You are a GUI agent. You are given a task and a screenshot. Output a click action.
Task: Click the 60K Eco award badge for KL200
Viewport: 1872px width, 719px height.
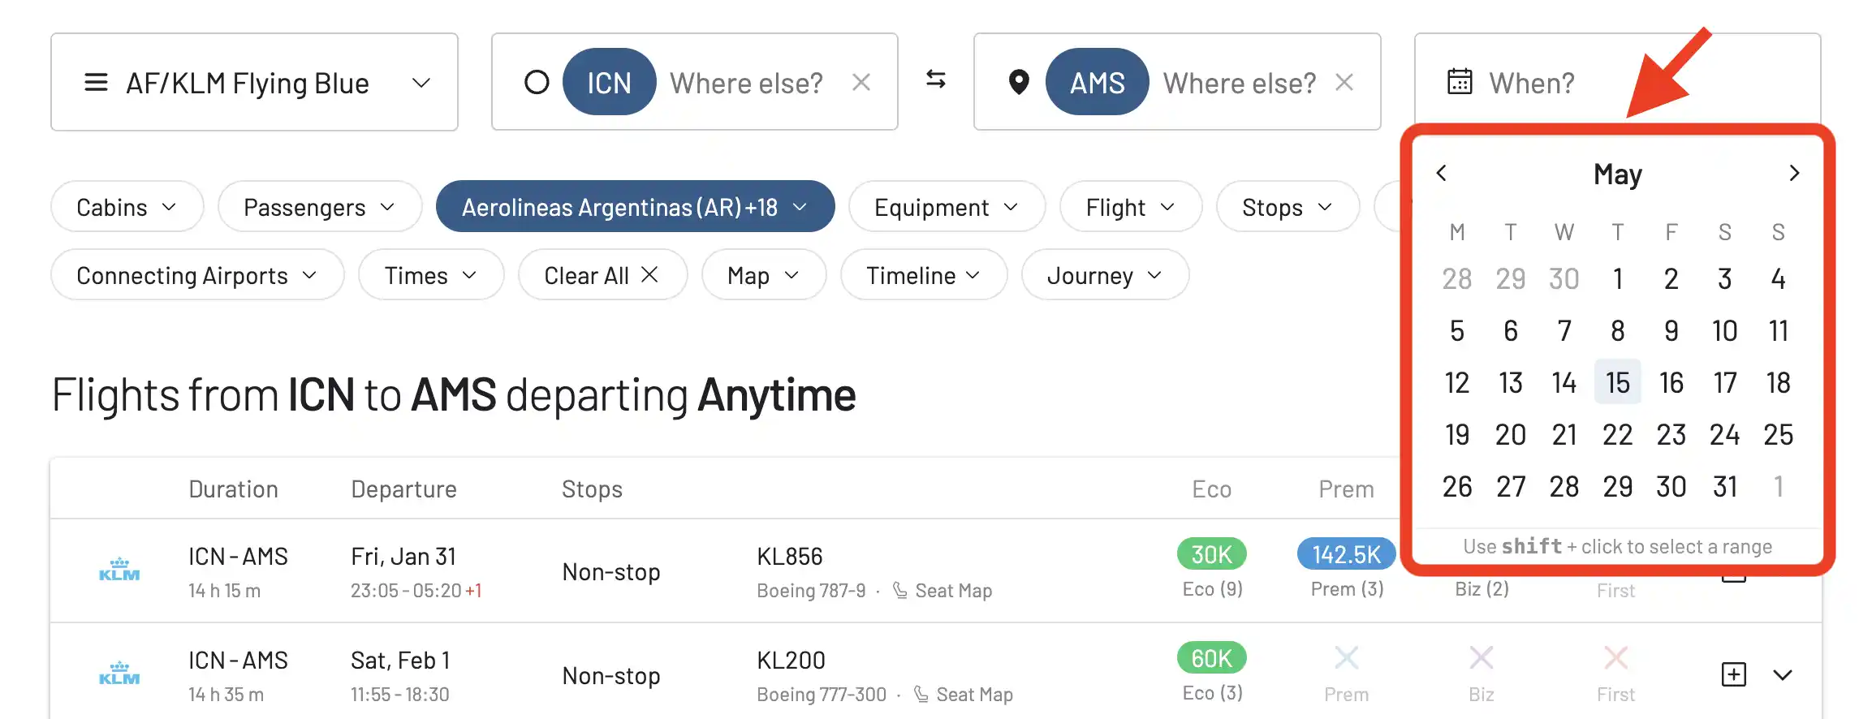pyautogui.click(x=1211, y=657)
